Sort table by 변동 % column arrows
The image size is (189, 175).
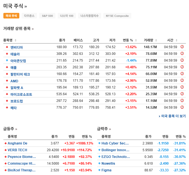tap(136, 40)
